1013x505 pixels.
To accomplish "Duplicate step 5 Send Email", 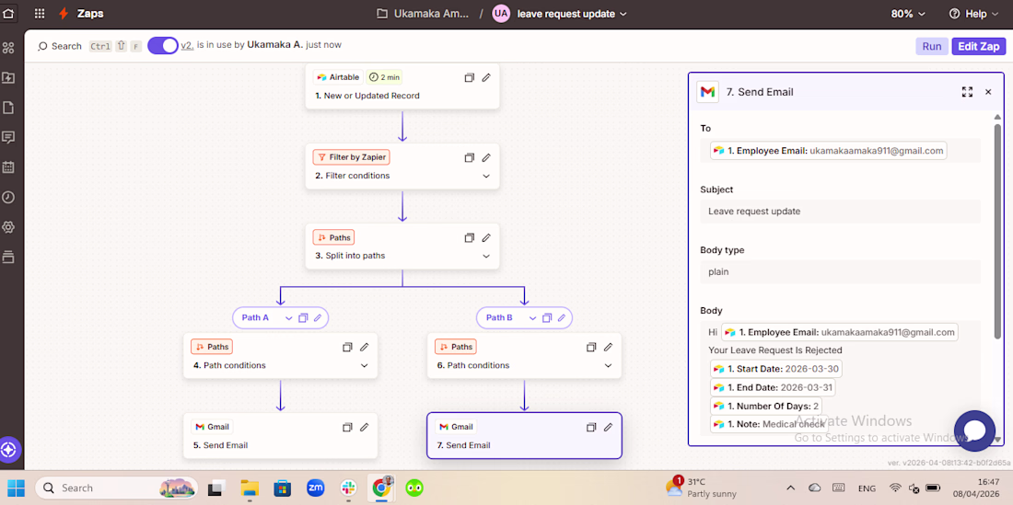I will (347, 427).
